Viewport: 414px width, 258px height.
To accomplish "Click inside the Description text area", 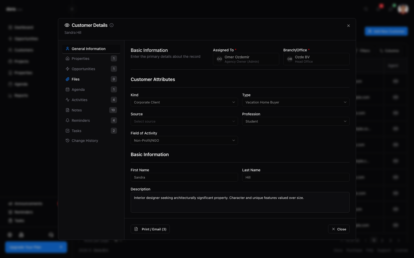I will pos(240,202).
